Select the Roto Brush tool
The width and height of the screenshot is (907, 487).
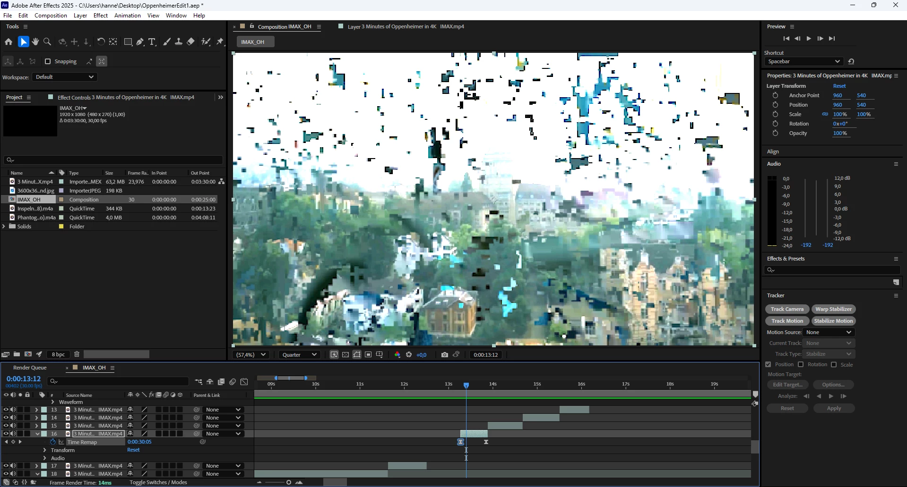(x=206, y=42)
